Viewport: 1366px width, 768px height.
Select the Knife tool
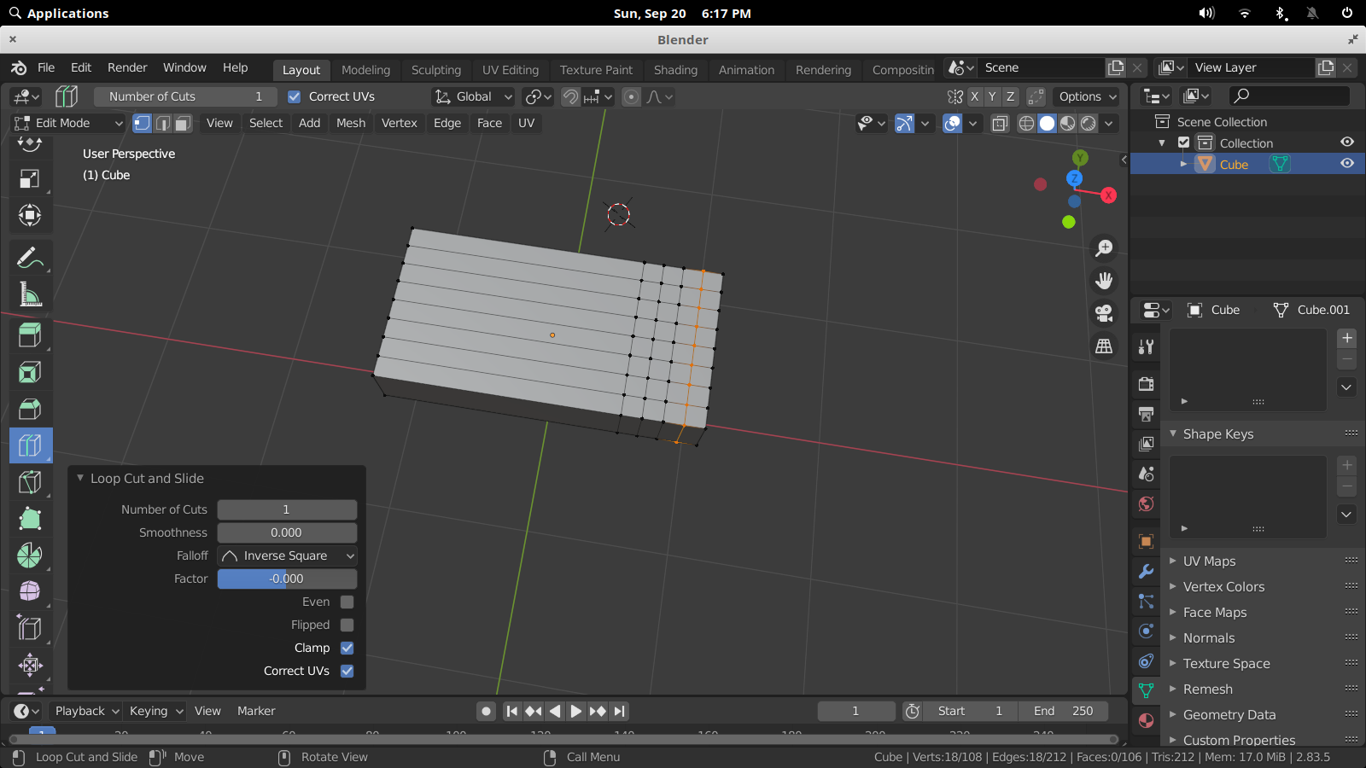pos(30,482)
